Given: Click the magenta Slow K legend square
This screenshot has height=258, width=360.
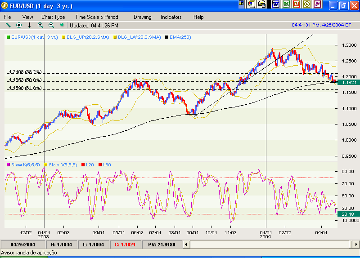Looking at the screenshot, I should click(x=8, y=165).
